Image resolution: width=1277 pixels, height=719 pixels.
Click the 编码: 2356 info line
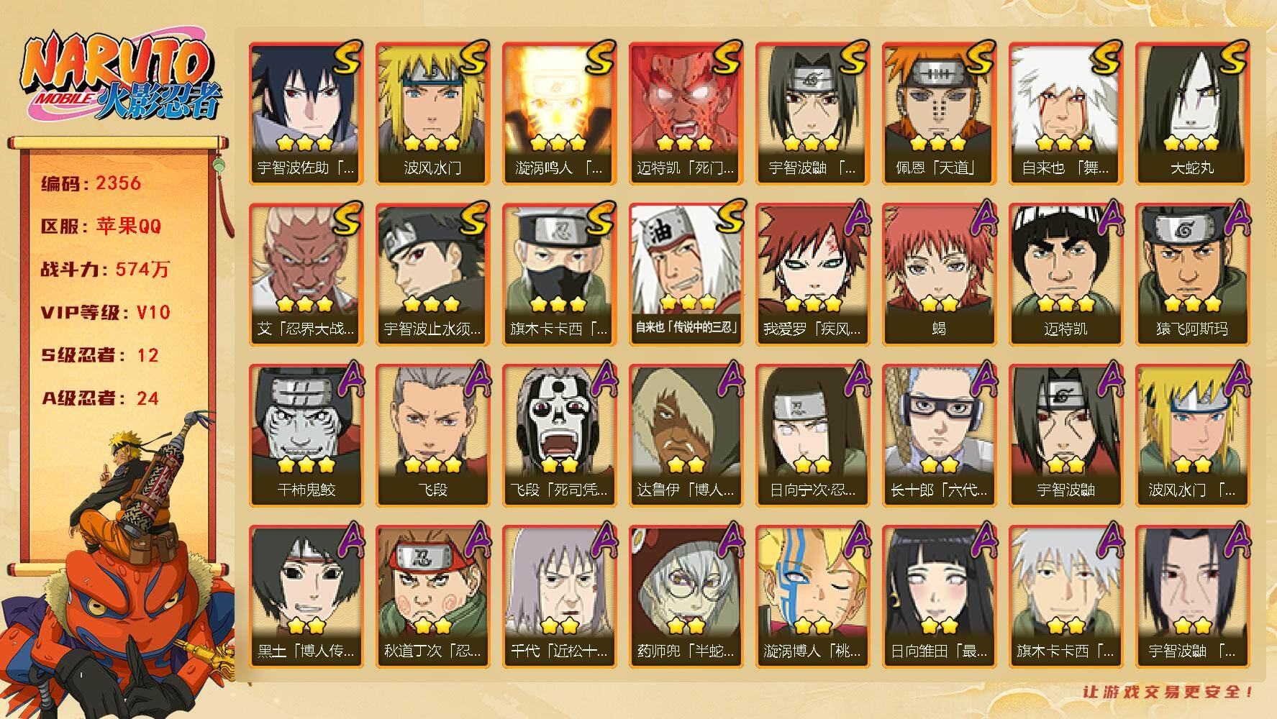[x=91, y=183]
